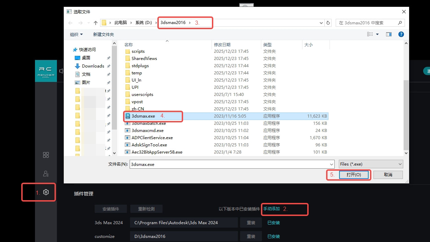This screenshot has width=430, height=242.
Task: Select the 3dsmax.exe file
Action: click(143, 116)
